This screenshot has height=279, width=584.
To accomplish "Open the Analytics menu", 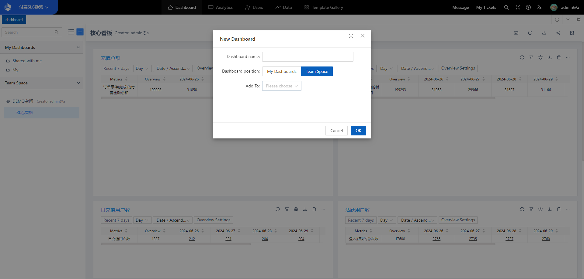I will [221, 7].
